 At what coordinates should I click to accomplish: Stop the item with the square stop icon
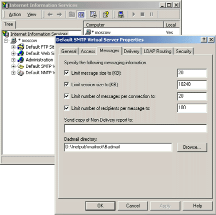coord(142,15)
